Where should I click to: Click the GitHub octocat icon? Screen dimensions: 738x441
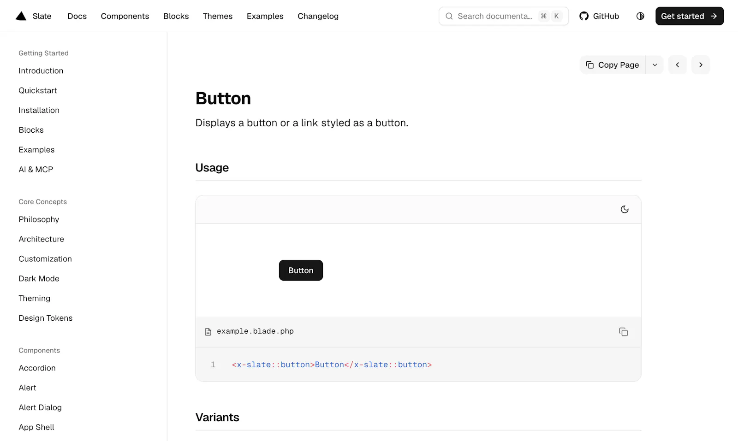tap(584, 16)
